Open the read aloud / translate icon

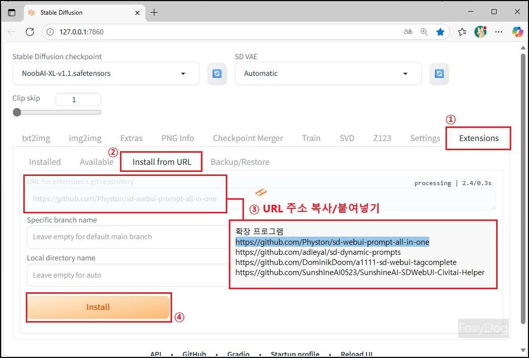[408, 32]
